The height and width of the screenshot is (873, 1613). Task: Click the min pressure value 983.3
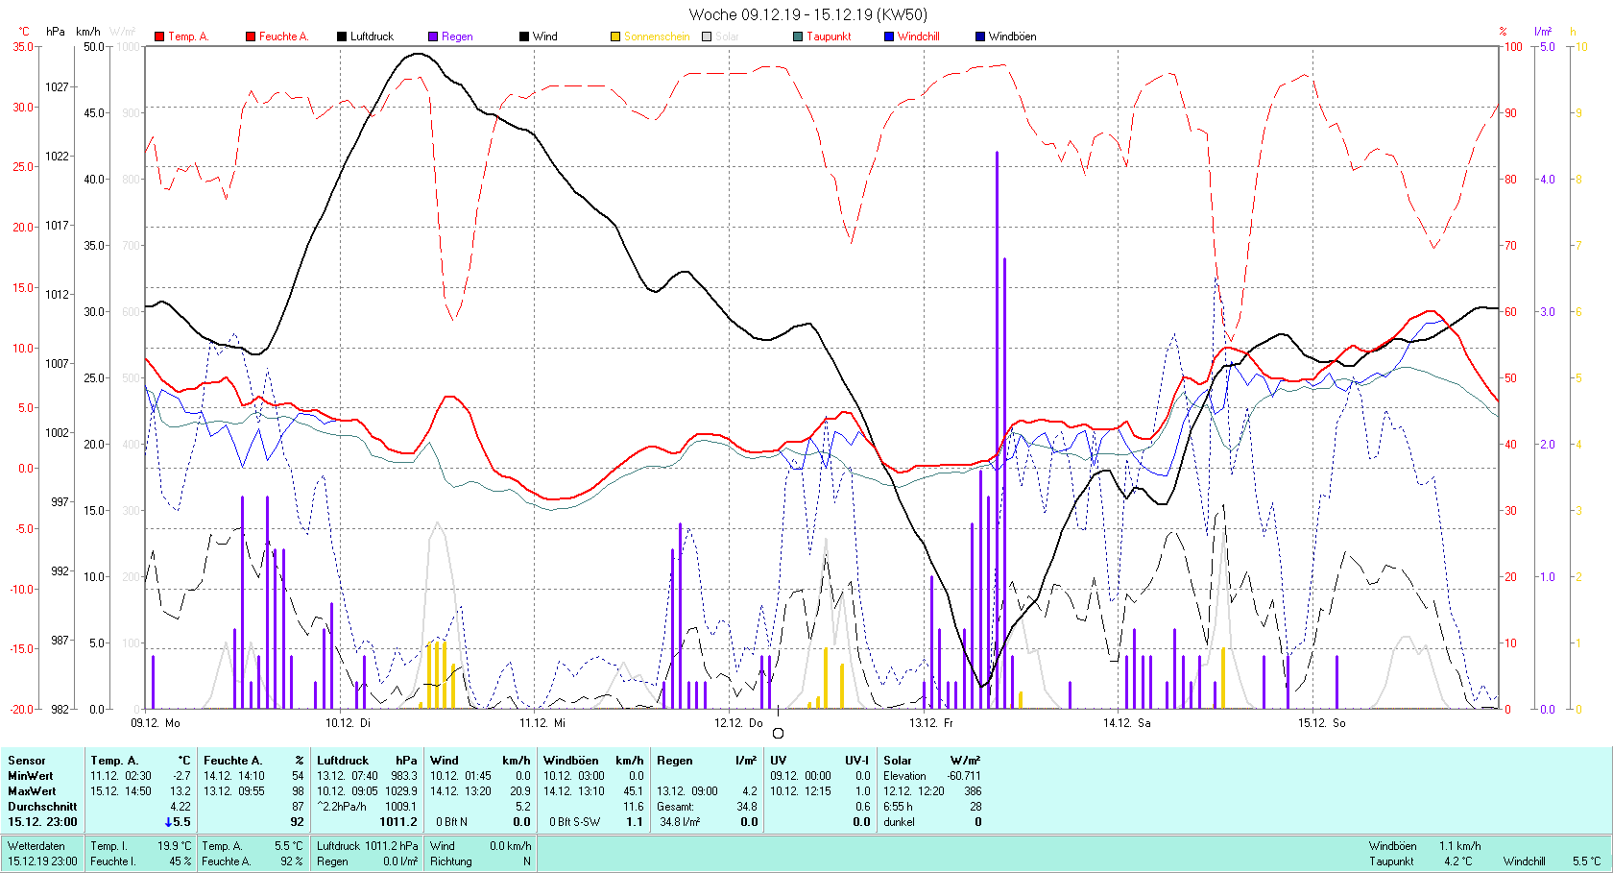(404, 776)
